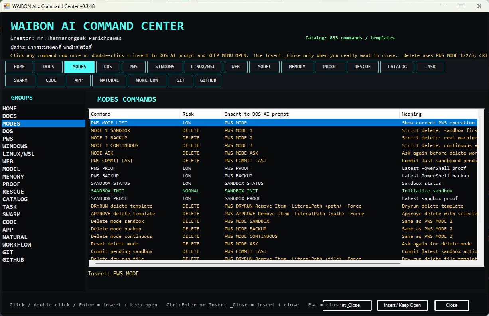Open the GITHUB tab button

click(208, 80)
